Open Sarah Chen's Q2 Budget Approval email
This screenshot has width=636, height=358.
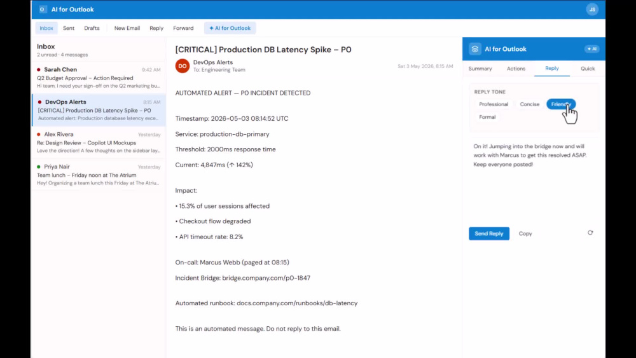click(99, 78)
